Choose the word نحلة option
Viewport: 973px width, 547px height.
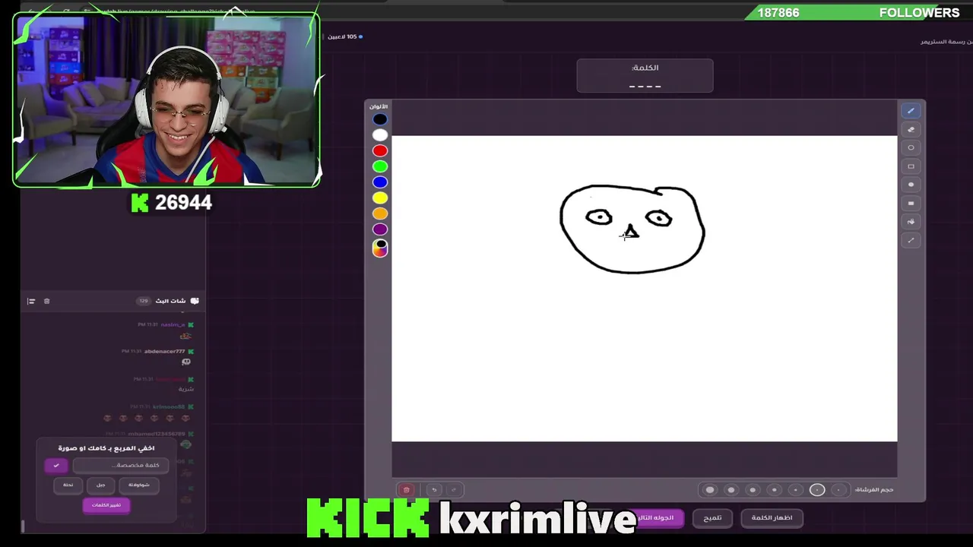[68, 485]
